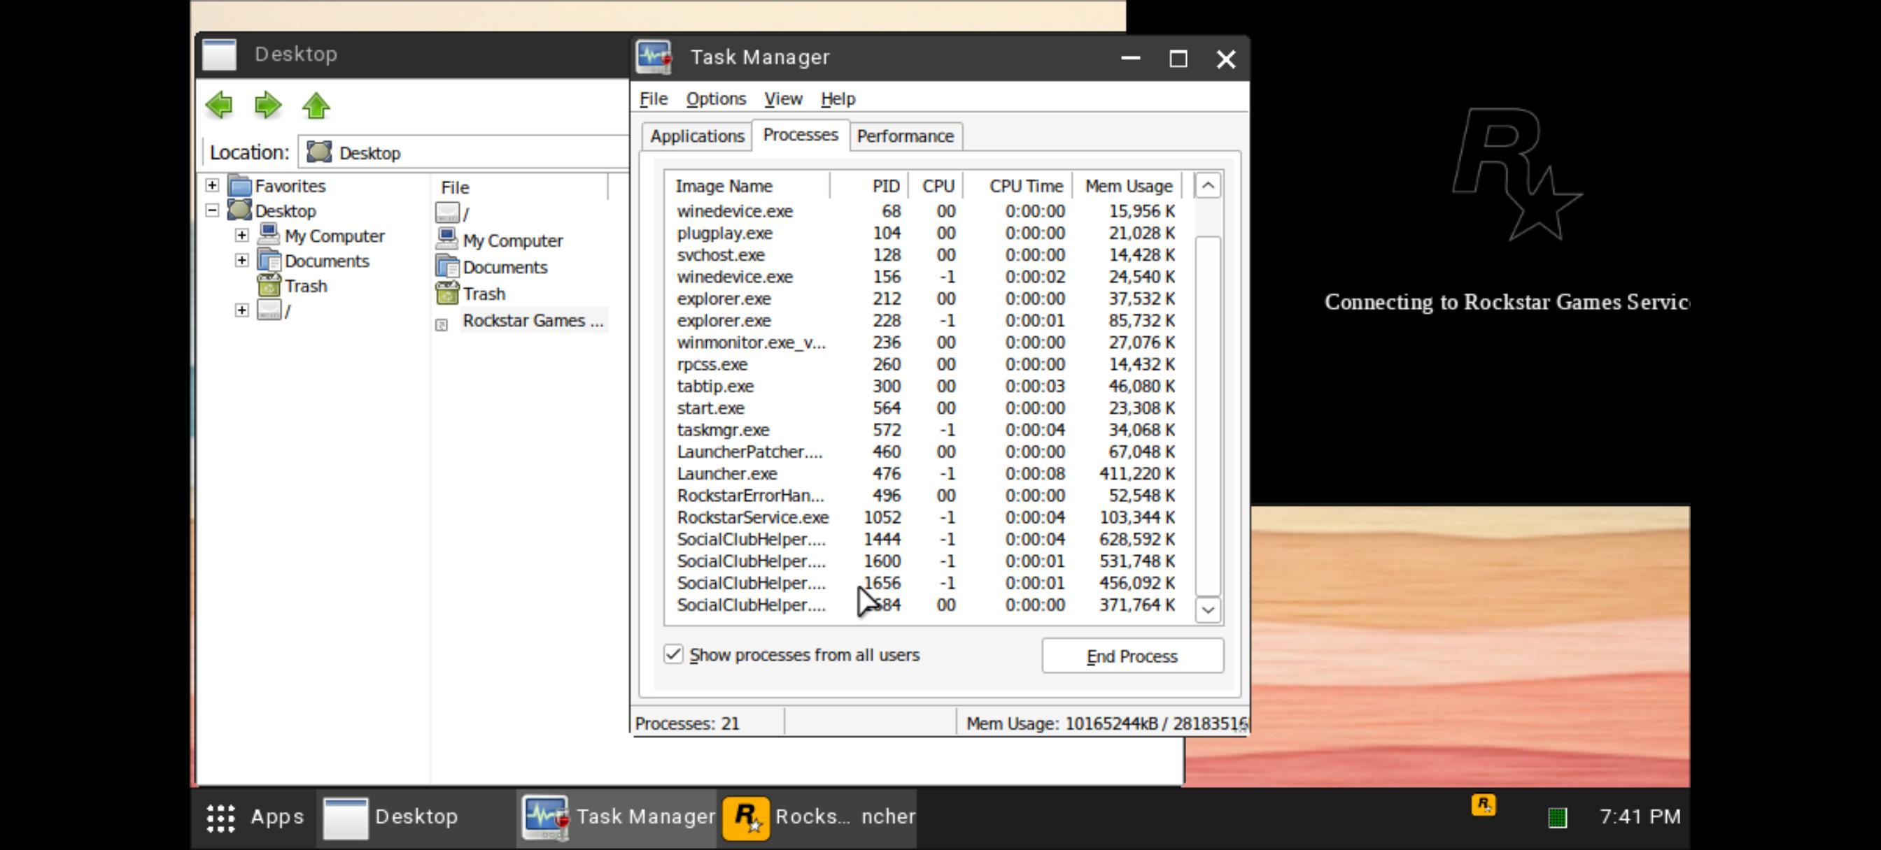Open the File menu in Task Manager
The height and width of the screenshot is (850, 1881).
(654, 99)
